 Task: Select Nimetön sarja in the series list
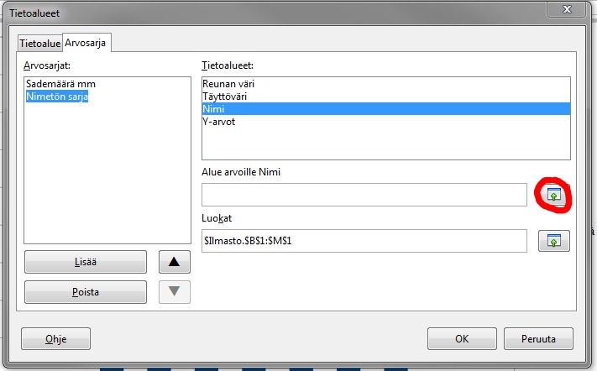(57, 97)
